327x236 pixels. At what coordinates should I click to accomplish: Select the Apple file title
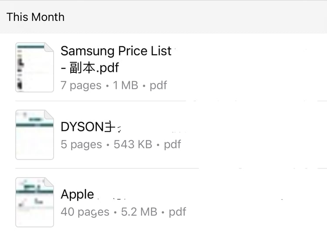point(78,194)
